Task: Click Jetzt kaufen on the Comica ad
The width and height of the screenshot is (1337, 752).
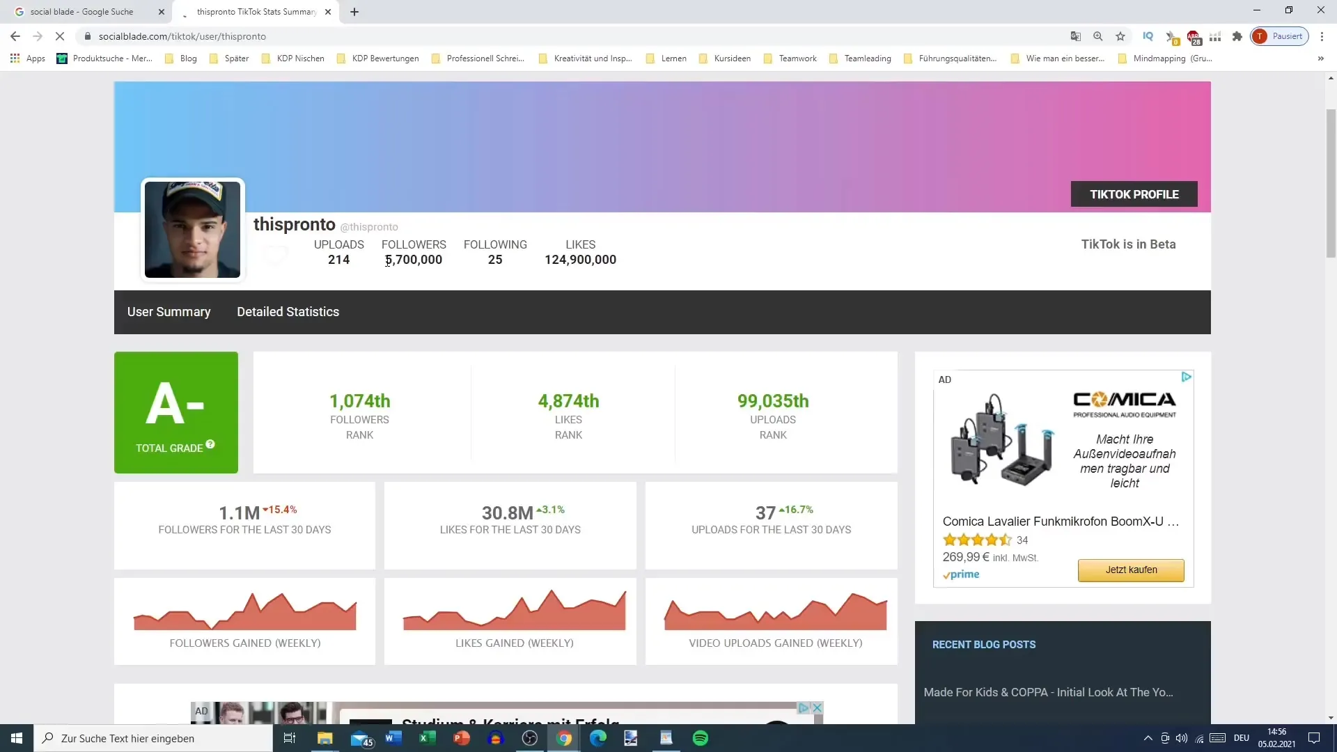Action: point(1131,570)
